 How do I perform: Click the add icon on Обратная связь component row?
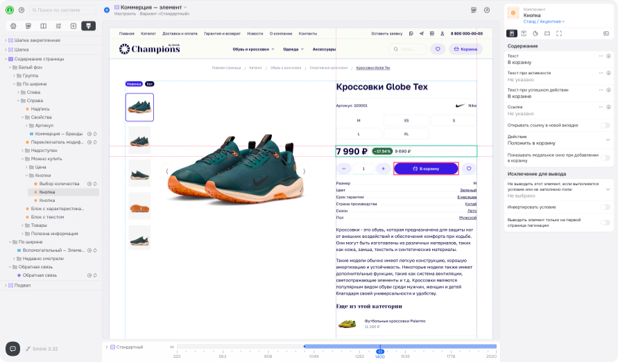pos(89,275)
